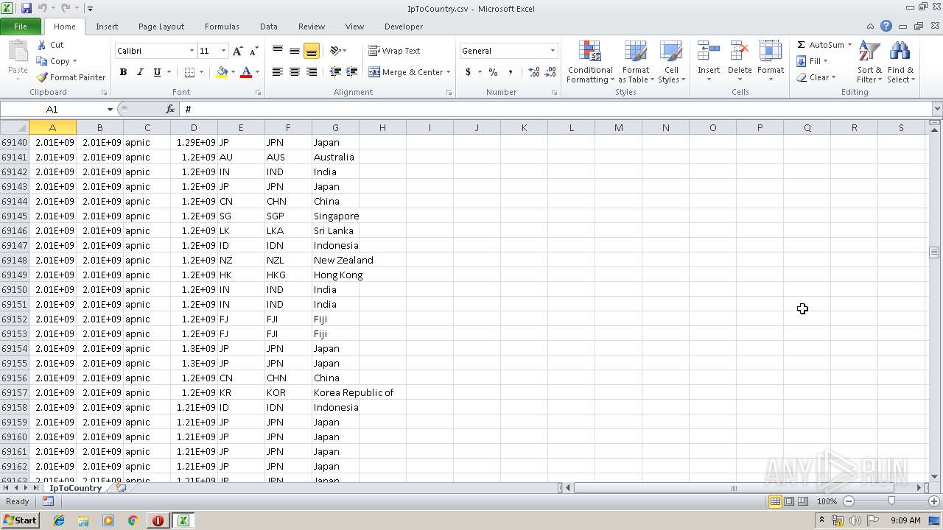Open the font size dropdown

[x=223, y=51]
